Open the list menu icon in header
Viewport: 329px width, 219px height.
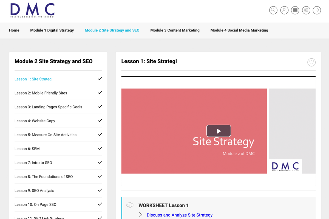(x=295, y=10)
